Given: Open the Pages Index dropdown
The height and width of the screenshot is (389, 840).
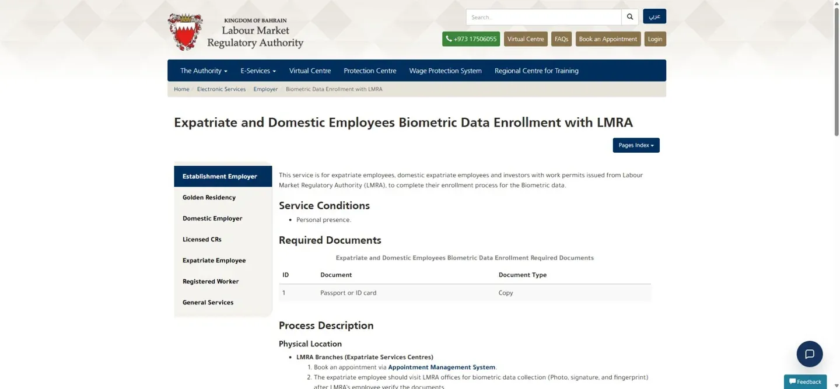Looking at the screenshot, I should click(x=636, y=145).
